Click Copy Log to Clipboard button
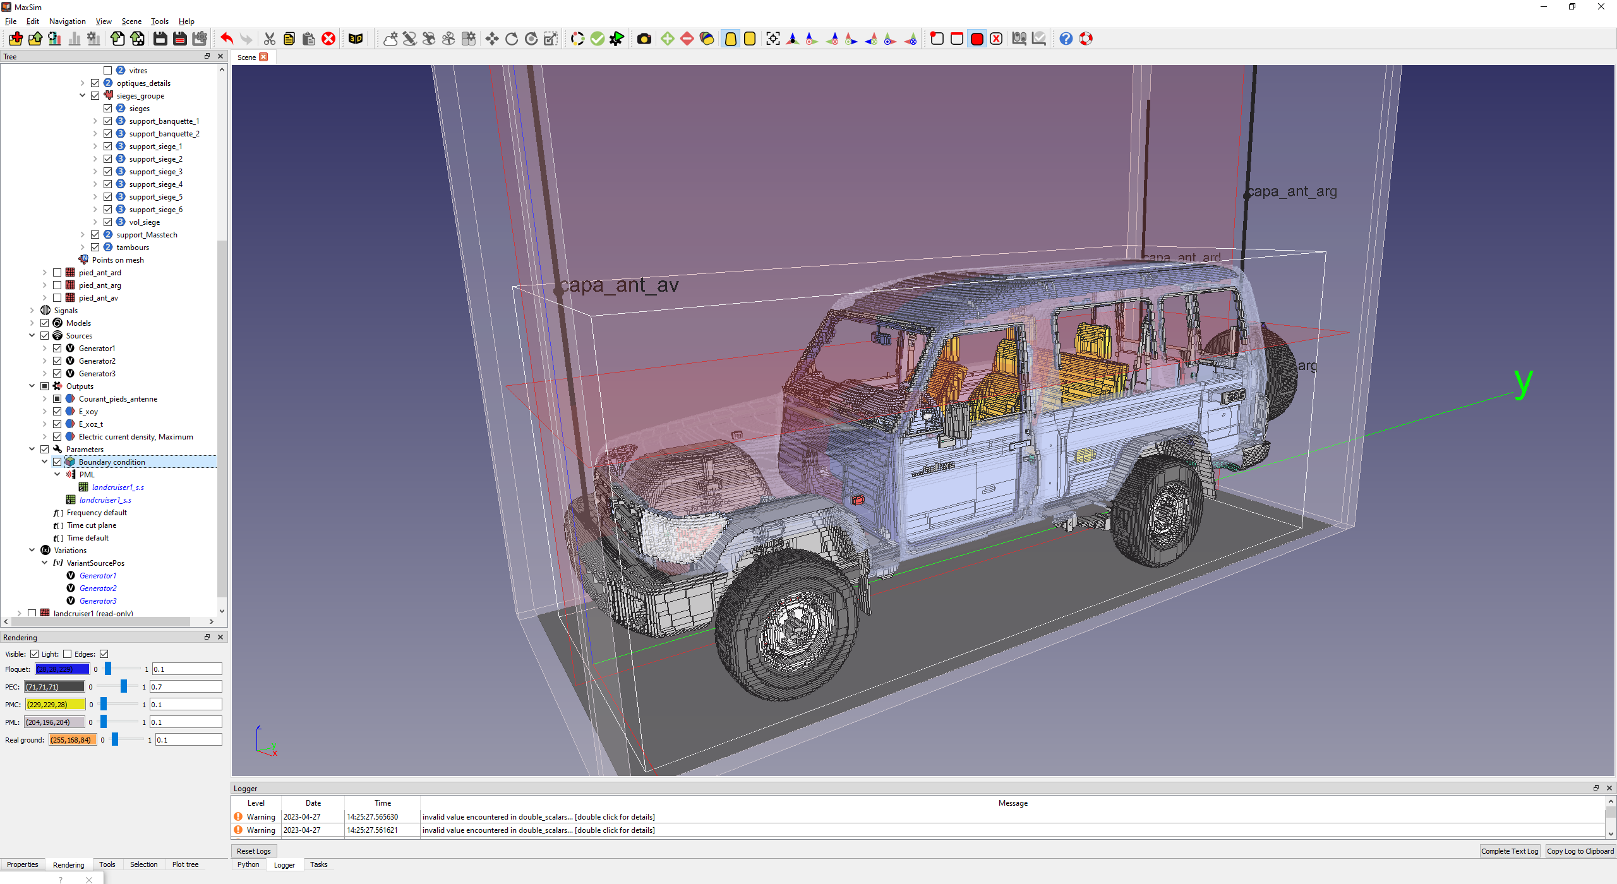The height and width of the screenshot is (884, 1617). [1580, 851]
